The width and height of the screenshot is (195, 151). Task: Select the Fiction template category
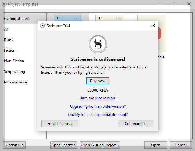point(10,50)
